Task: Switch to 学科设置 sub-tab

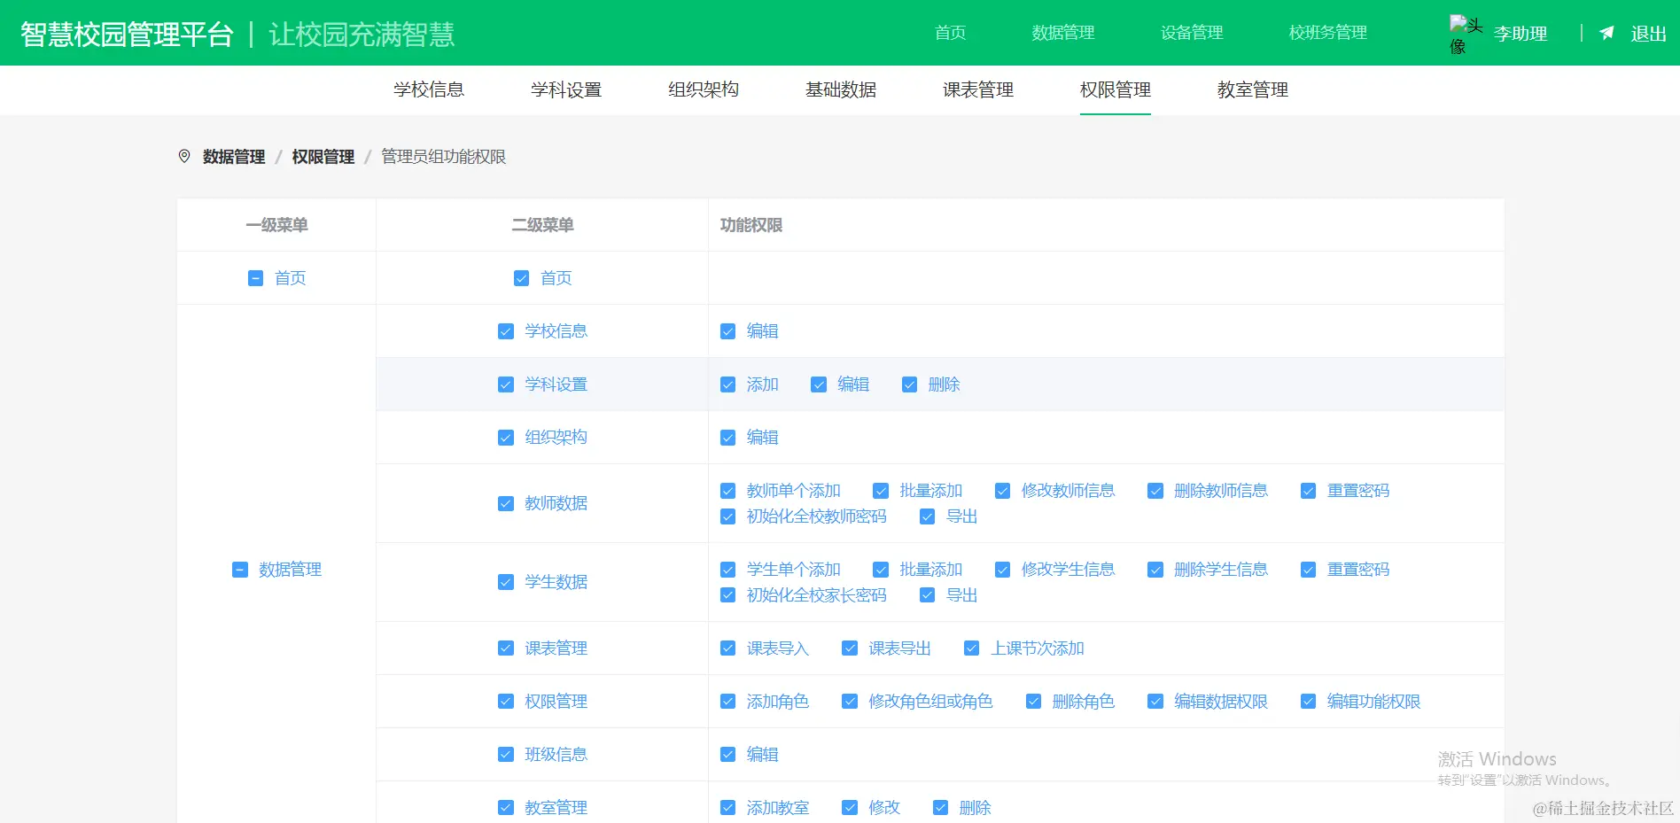Action: (x=566, y=89)
